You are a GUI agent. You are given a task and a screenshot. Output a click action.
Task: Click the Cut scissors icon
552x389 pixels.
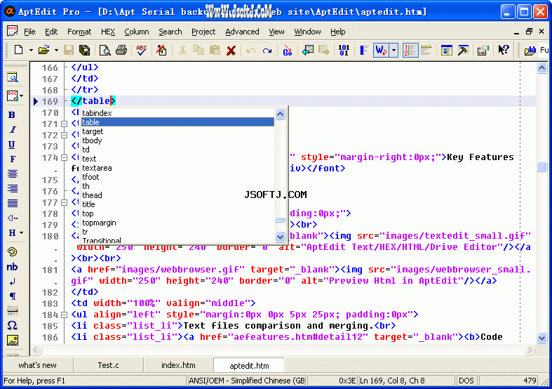coord(182,50)
